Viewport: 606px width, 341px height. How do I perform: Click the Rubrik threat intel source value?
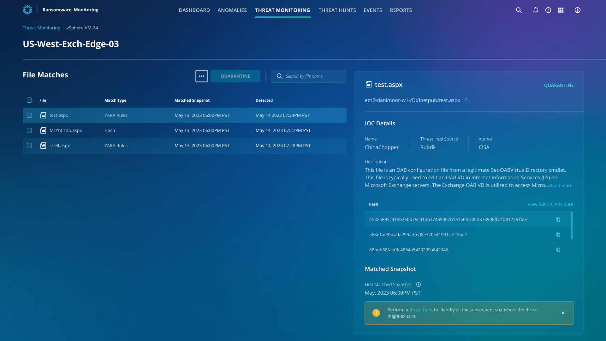click(428, 147)
